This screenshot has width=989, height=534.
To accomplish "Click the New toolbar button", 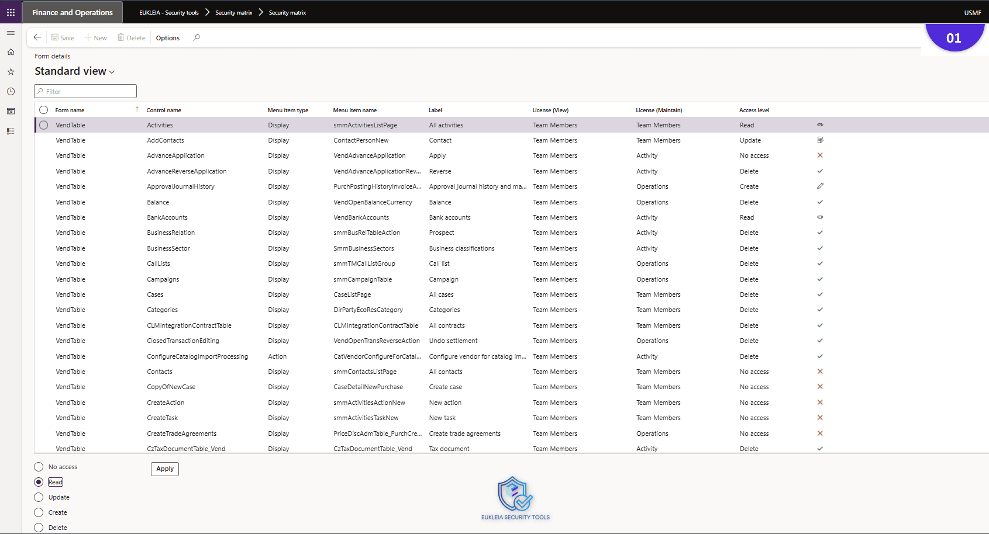I will (x=95, y=38).
